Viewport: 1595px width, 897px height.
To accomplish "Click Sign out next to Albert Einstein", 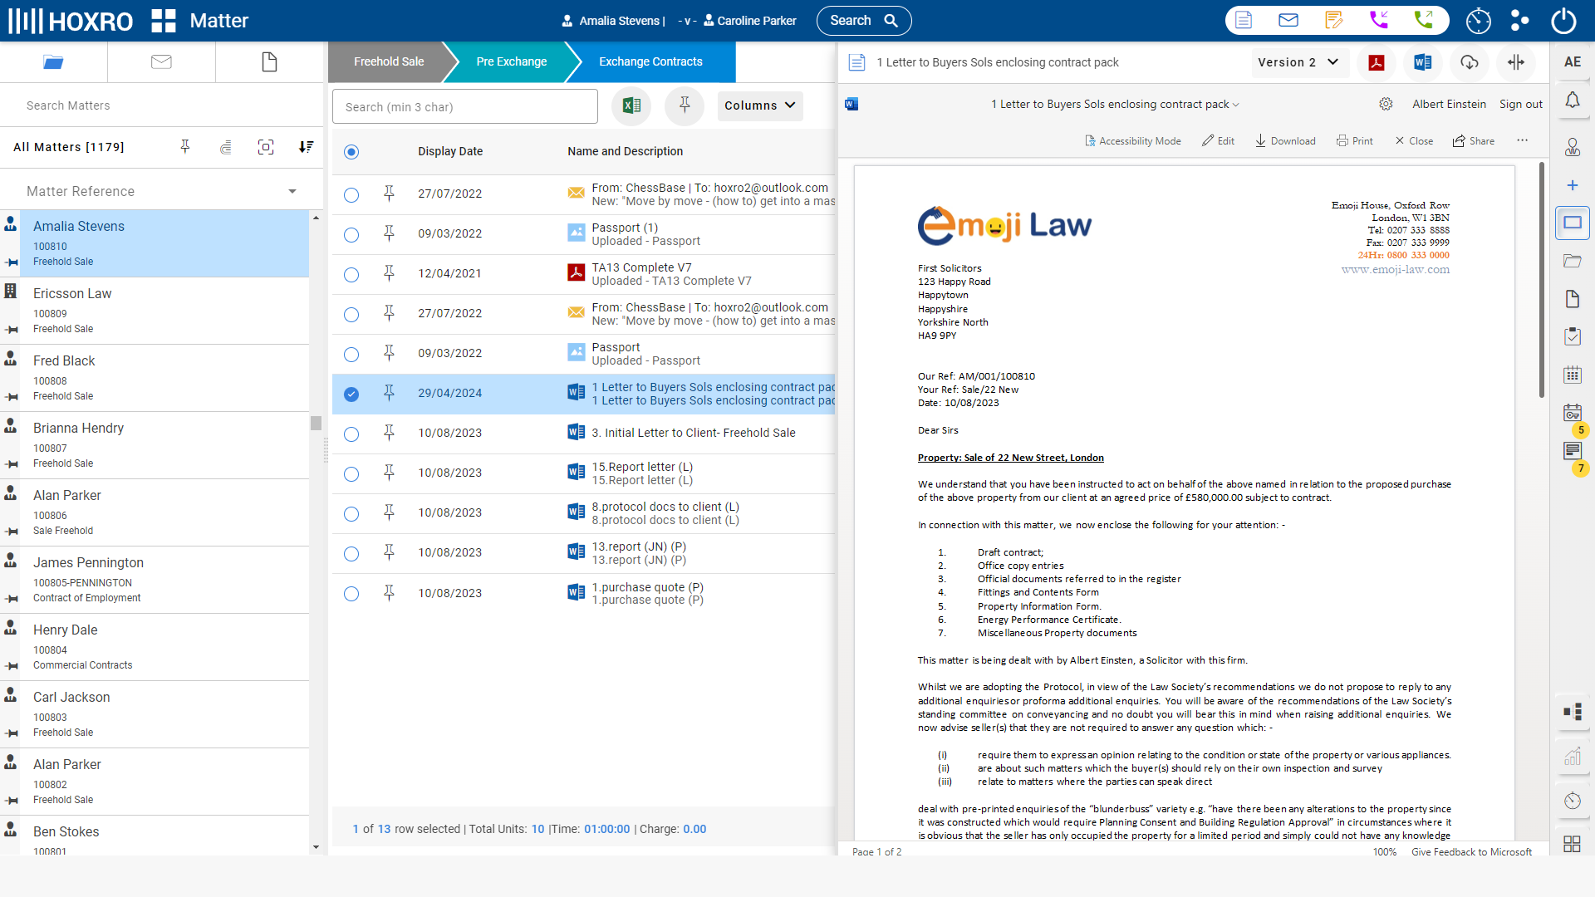I will (1520, 104).
